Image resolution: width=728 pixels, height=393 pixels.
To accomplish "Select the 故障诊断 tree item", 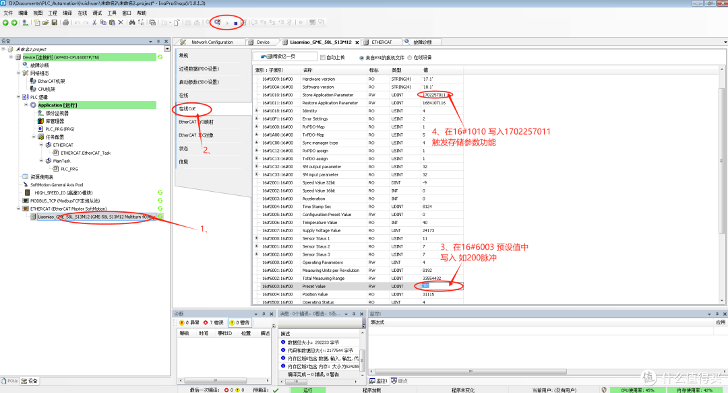I will [40, 65].
